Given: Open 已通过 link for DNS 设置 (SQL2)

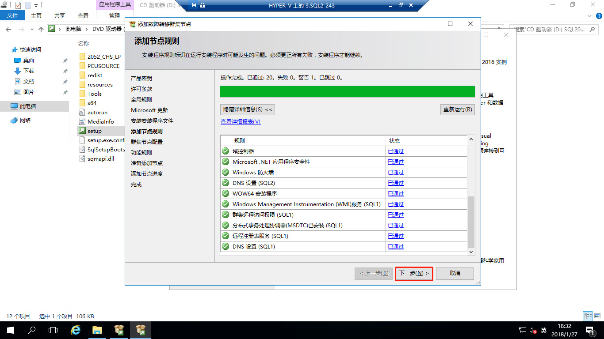Looking at the screenshot, I should (x=396, y=183).
